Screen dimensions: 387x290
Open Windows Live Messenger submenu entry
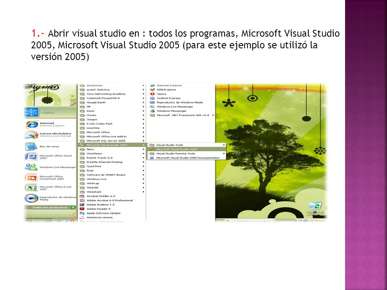(182, 107)
